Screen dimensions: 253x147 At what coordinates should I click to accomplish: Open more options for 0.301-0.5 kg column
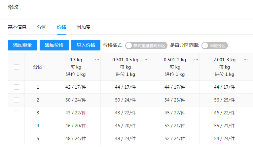[147, 60]
